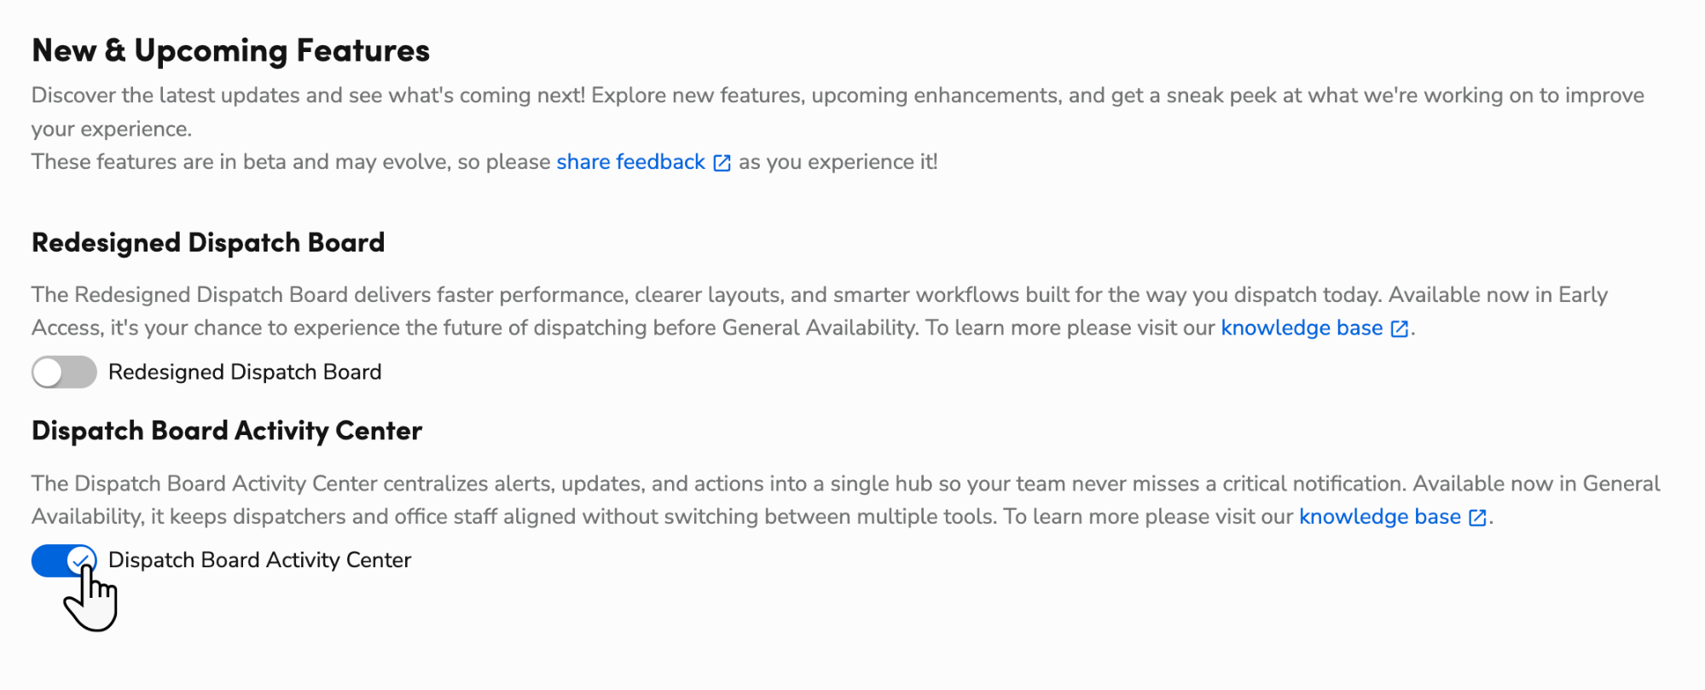1705x690 pixels.
Task: Click the 'Discover the latest updates' intro paragraph
Action: click(838, 112)
